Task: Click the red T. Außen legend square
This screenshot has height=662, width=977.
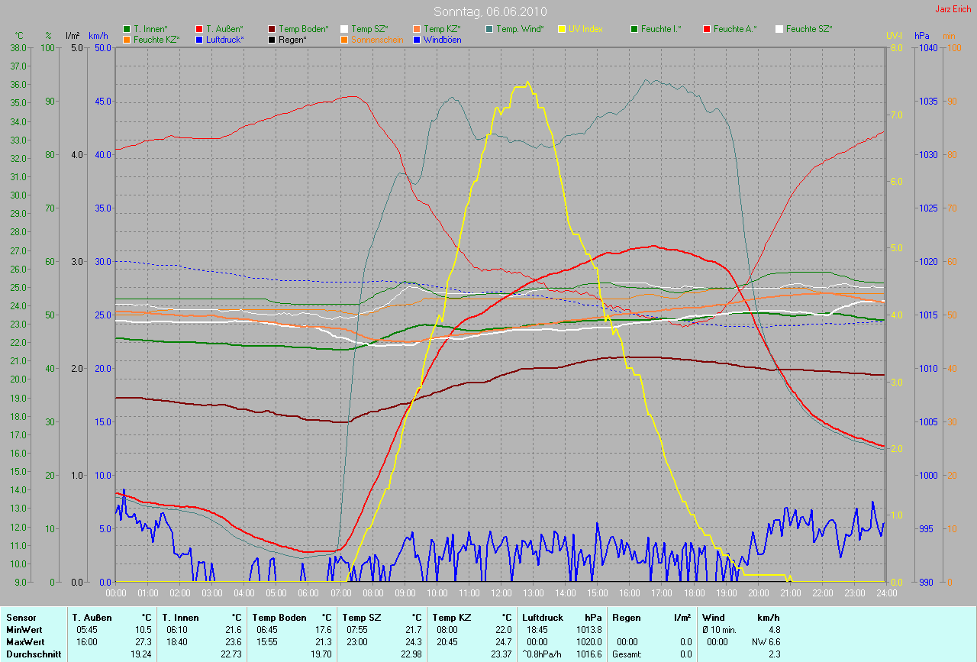Action: pos(200,29)
